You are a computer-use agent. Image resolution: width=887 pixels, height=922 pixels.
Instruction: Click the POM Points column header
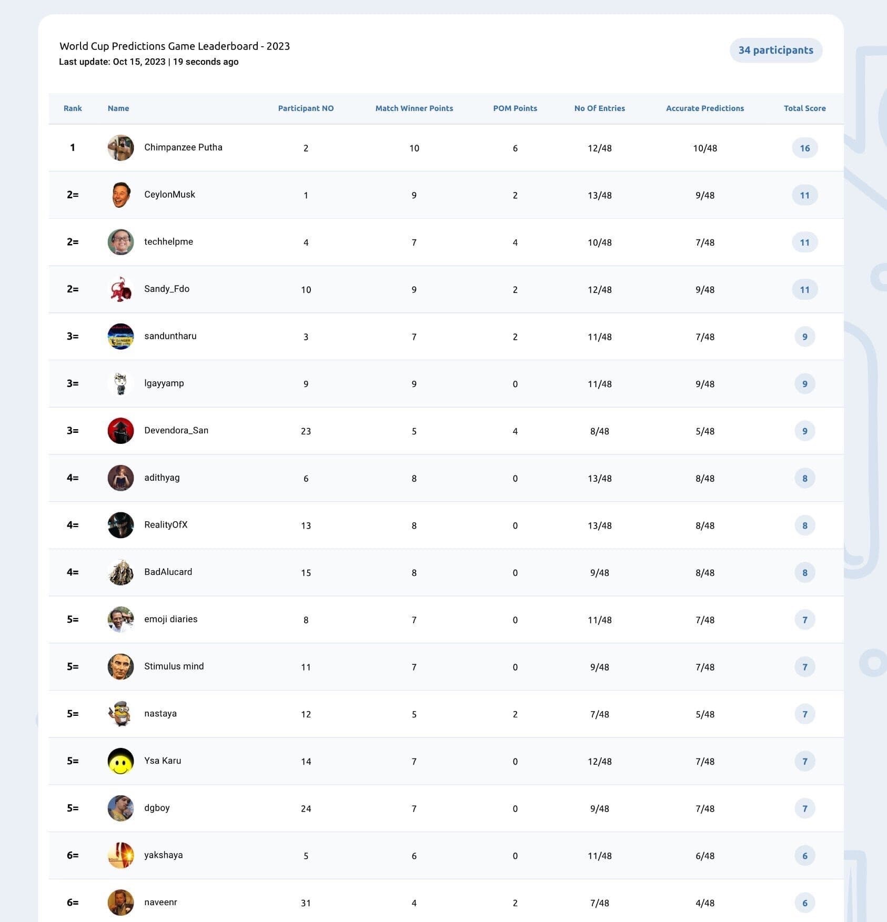(x=515, y=108)
